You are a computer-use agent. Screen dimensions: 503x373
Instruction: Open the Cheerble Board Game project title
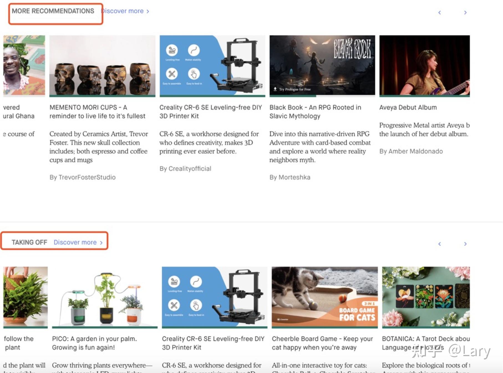click(x=322, y=343)
